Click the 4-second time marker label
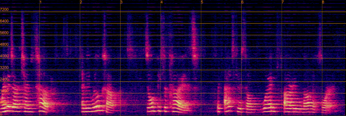 click(162, 2)
